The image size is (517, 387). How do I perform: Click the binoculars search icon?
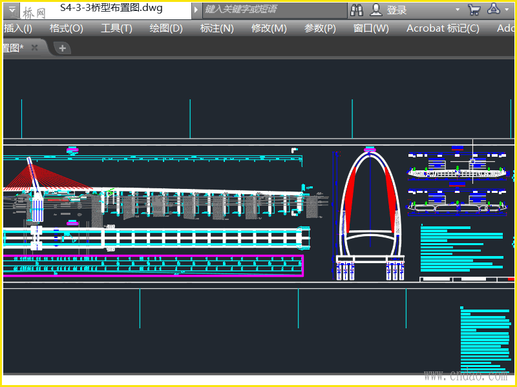tap(357, 10)
